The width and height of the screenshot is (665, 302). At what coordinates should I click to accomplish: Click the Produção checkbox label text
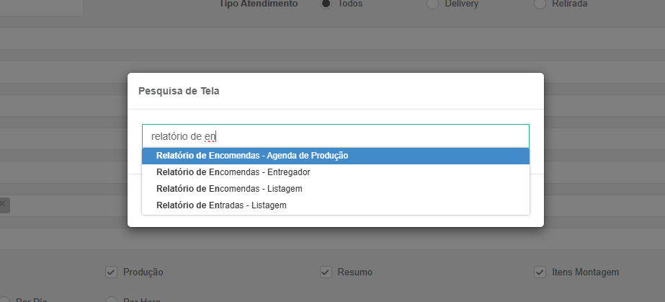click(x=143, y=272)
